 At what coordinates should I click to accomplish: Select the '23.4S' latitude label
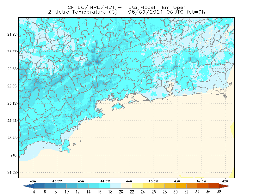coord(12,121)
